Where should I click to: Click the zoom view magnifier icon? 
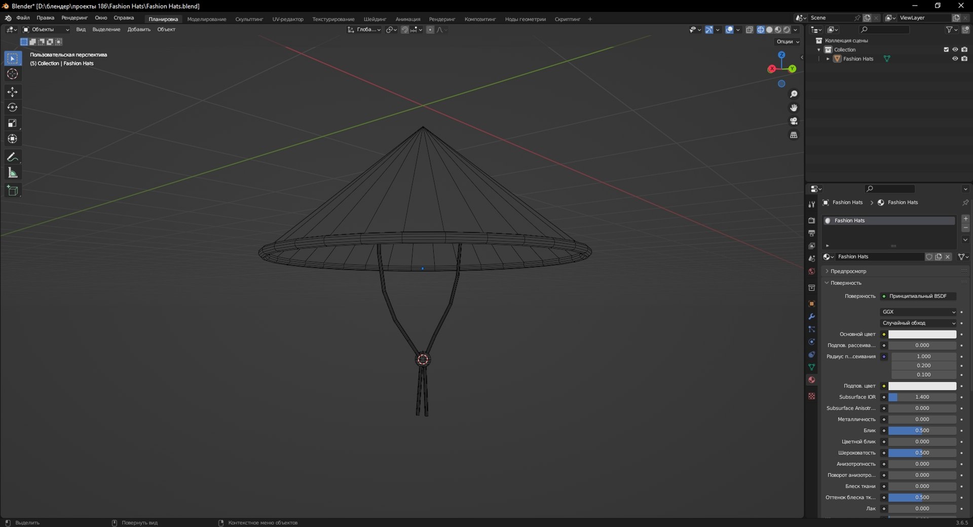pos(794,94)
